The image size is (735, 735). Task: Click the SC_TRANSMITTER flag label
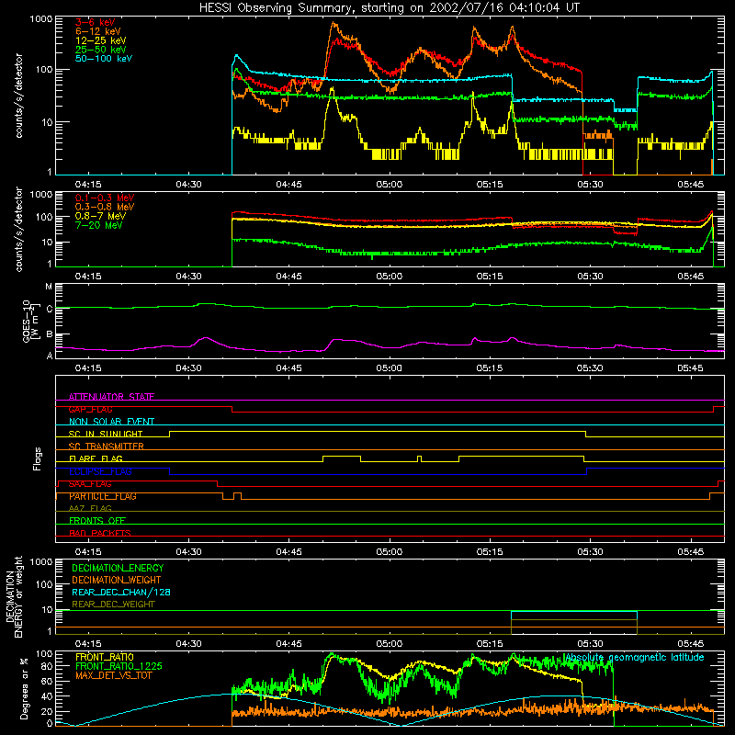coord(107,447)
